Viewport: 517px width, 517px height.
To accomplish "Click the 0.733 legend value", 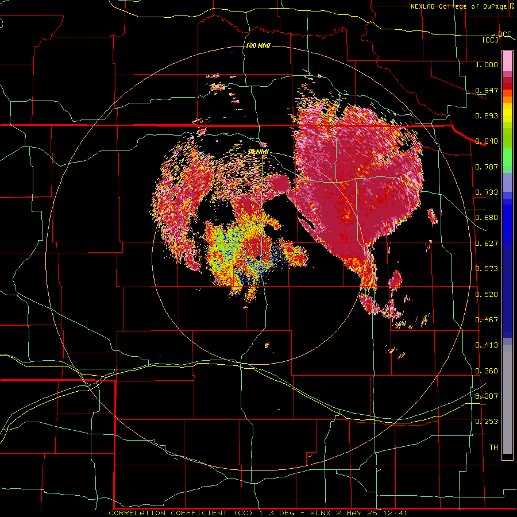I will coord(487,192).
